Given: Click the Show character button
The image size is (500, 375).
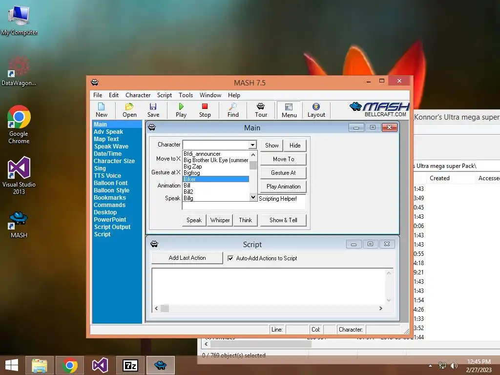Looking at the screenshot, I should tap(271, 146).
